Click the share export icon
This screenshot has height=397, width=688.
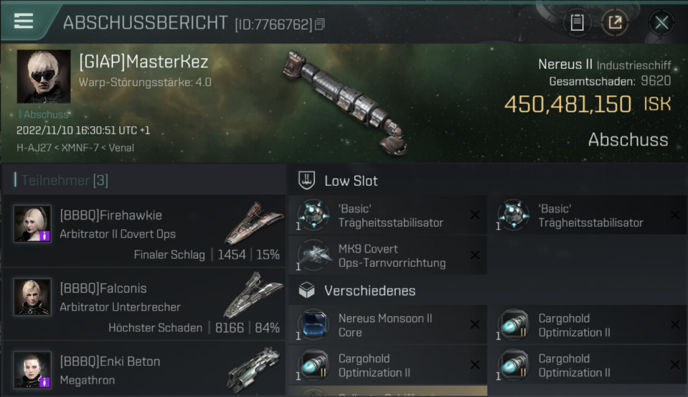[x=614, y=22]
